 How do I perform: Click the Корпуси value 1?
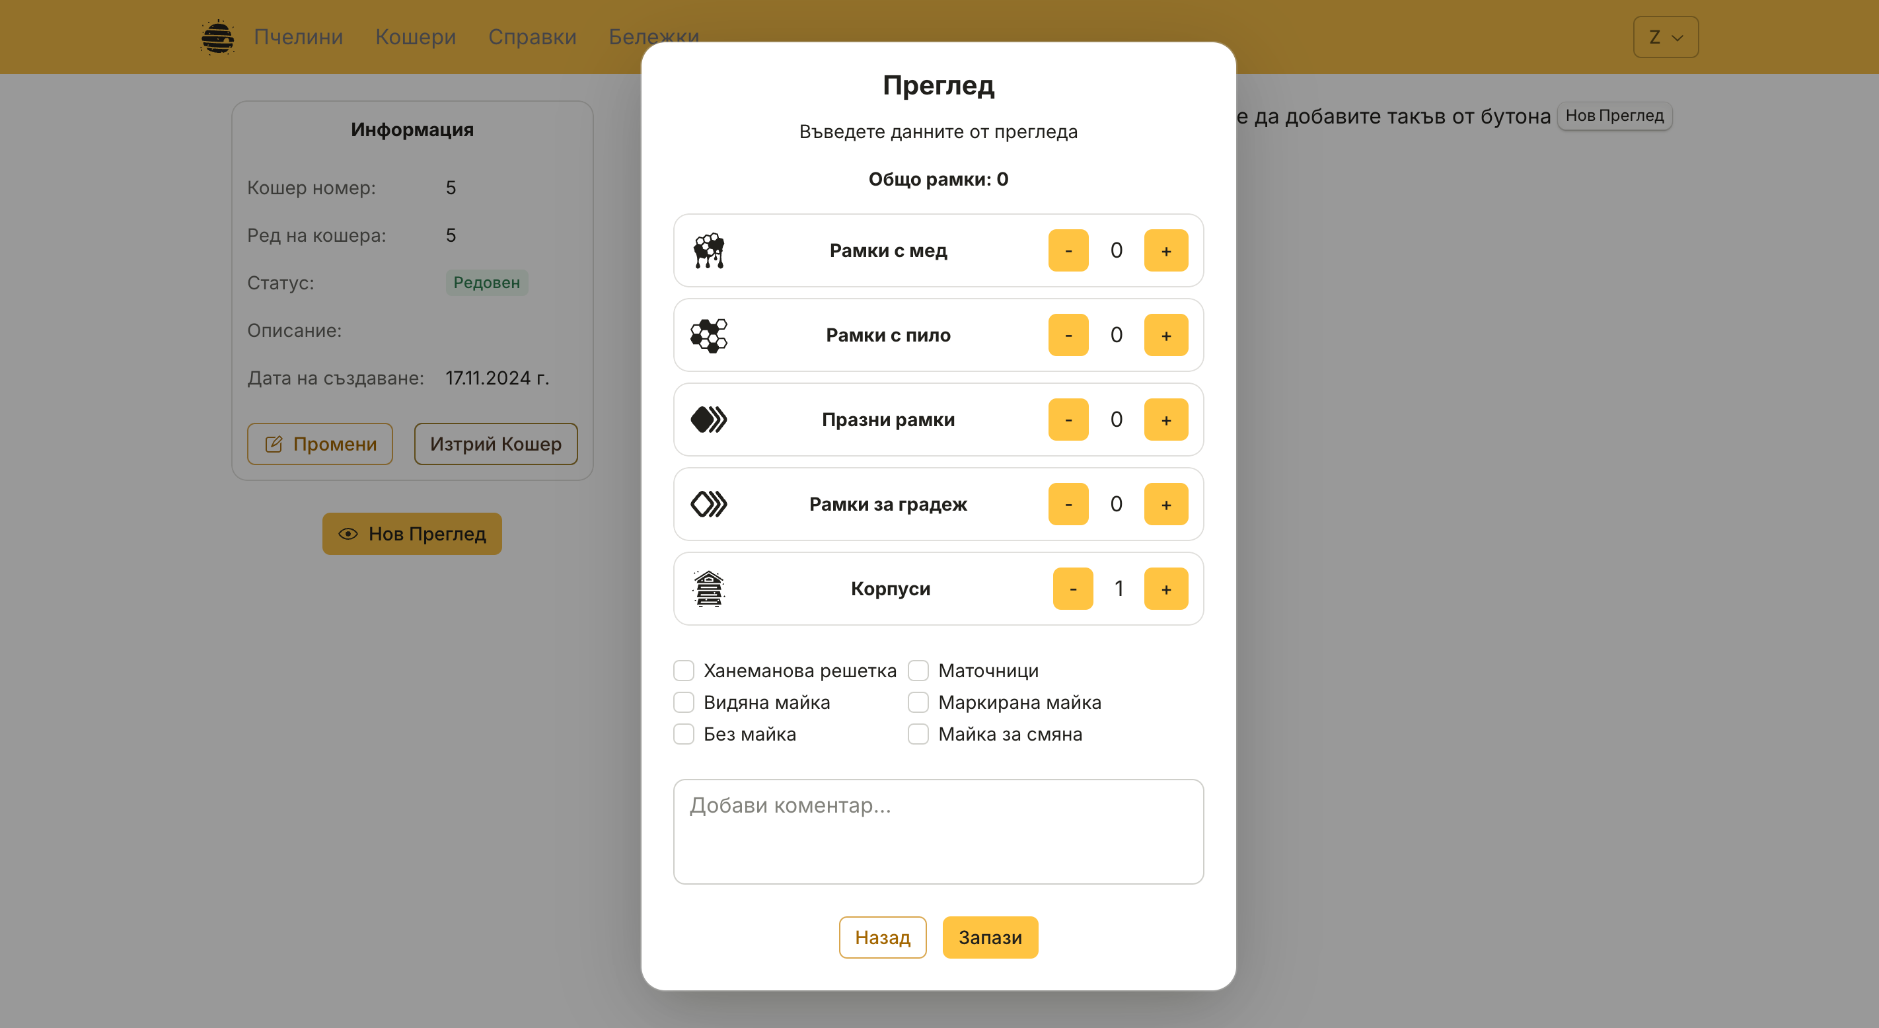click(1118, 589)
